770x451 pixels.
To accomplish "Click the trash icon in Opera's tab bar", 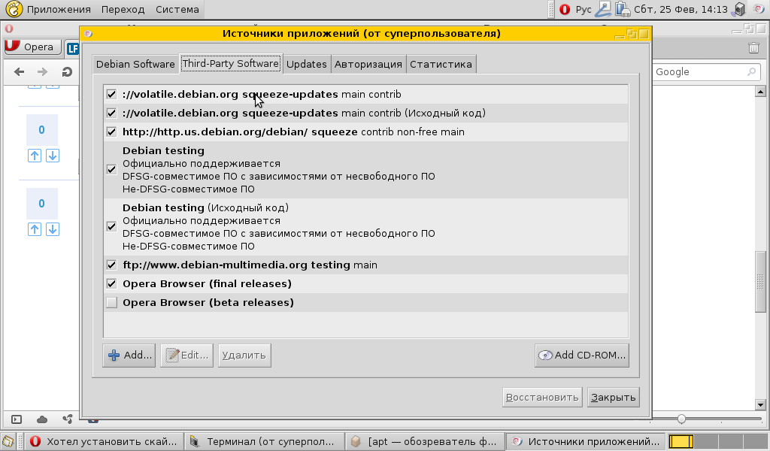I will [753, 47].
